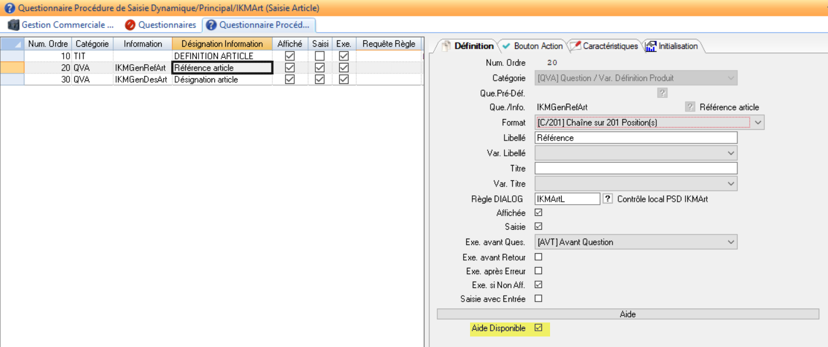The image size is (828, 347).
Task: Click the Que.Pré-Déf. question mark icon
Action: [662, 93]
